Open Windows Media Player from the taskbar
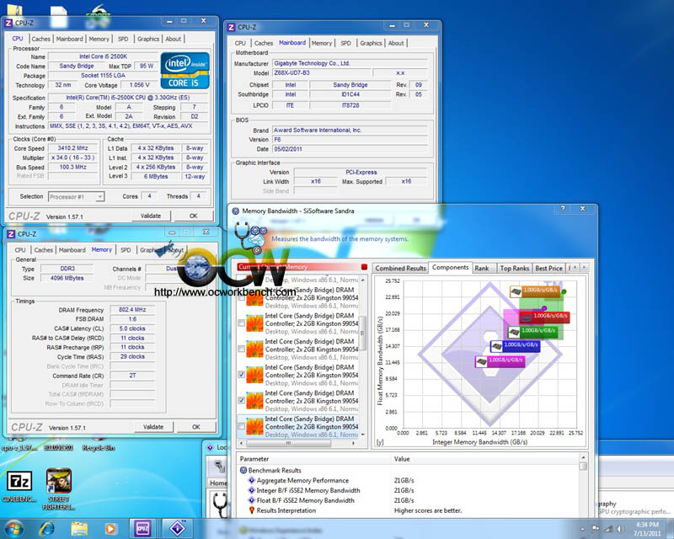The width and height of the screenshot is (674, 539). pyautogui.click(x=110, y=529)
